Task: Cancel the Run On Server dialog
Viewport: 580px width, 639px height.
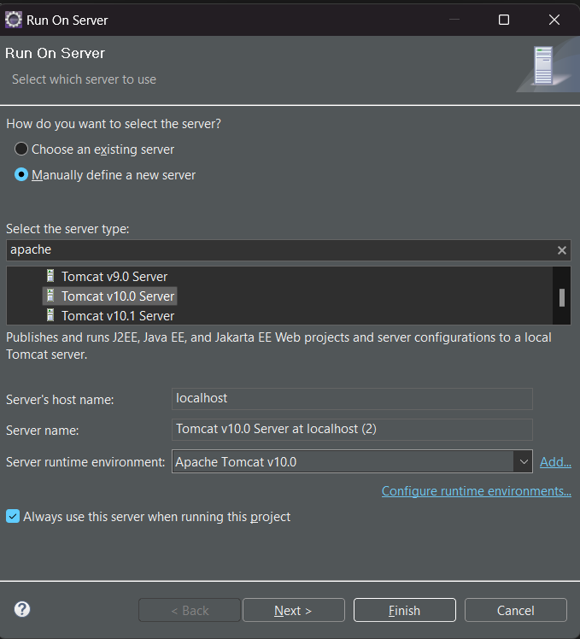Action: (x=516, y=610)
